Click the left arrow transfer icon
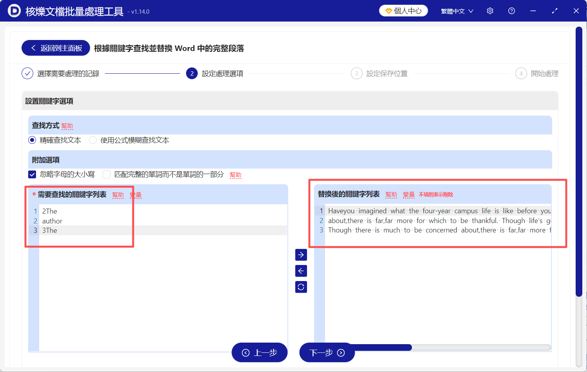Image resolution: width=587 pixels, height=372 pixels. [x=301, y=270]
